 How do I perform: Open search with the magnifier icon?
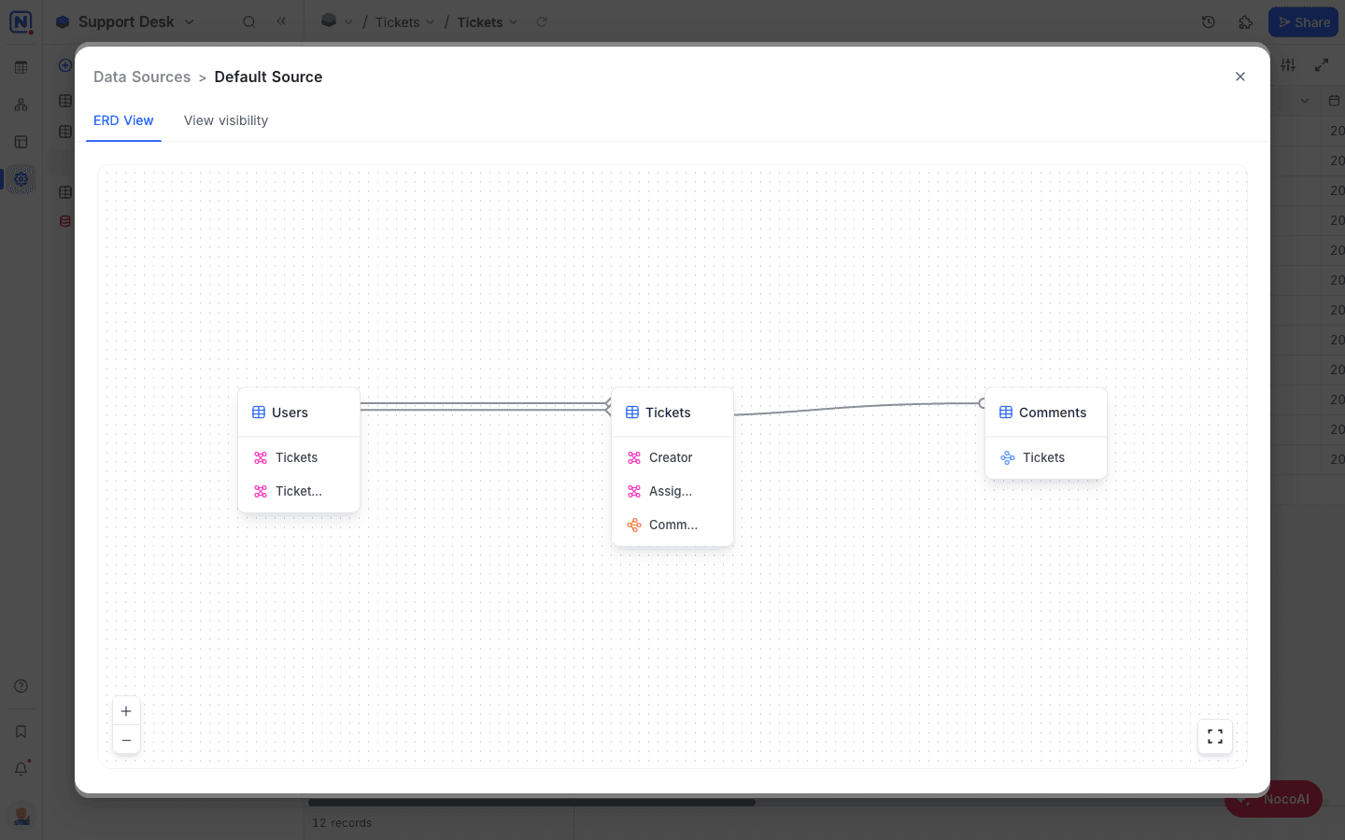(x=249, y=21)
